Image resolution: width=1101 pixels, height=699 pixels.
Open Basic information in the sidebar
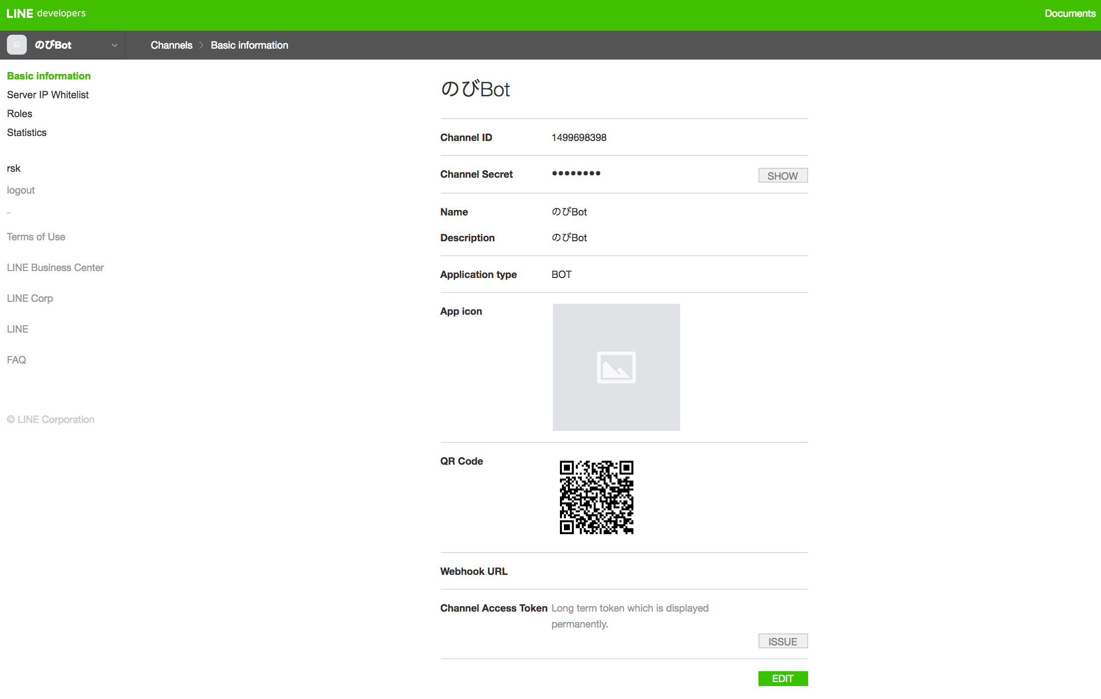(x=49, y=76)
